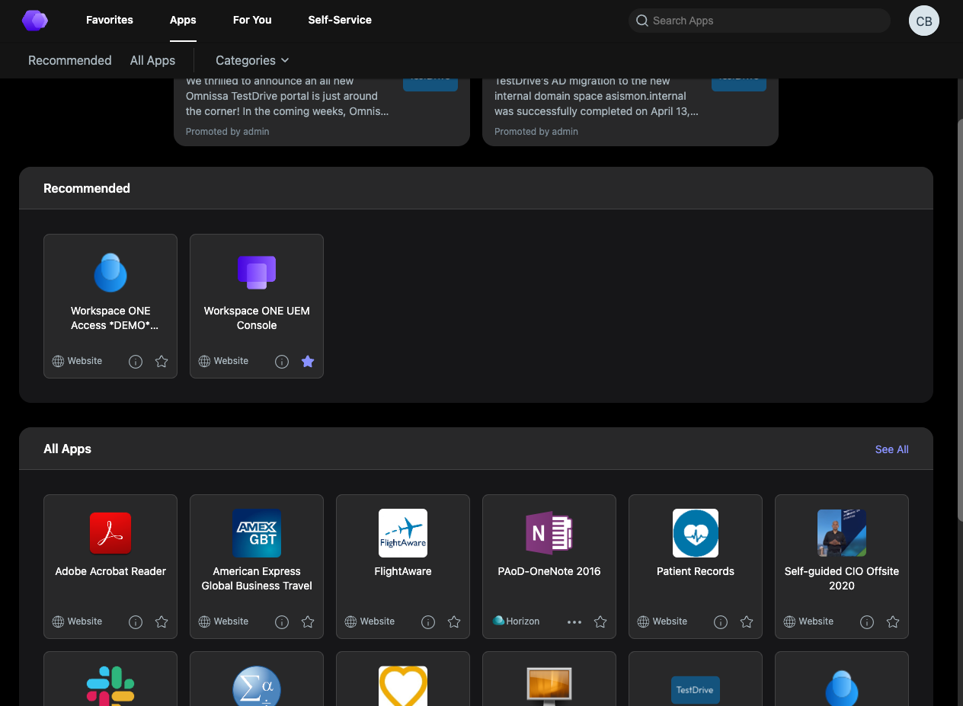This screenshot has width=963, height=706.
Task: Open the Workspace ONE Access demo app icon
Action: (x=110, y=273)
